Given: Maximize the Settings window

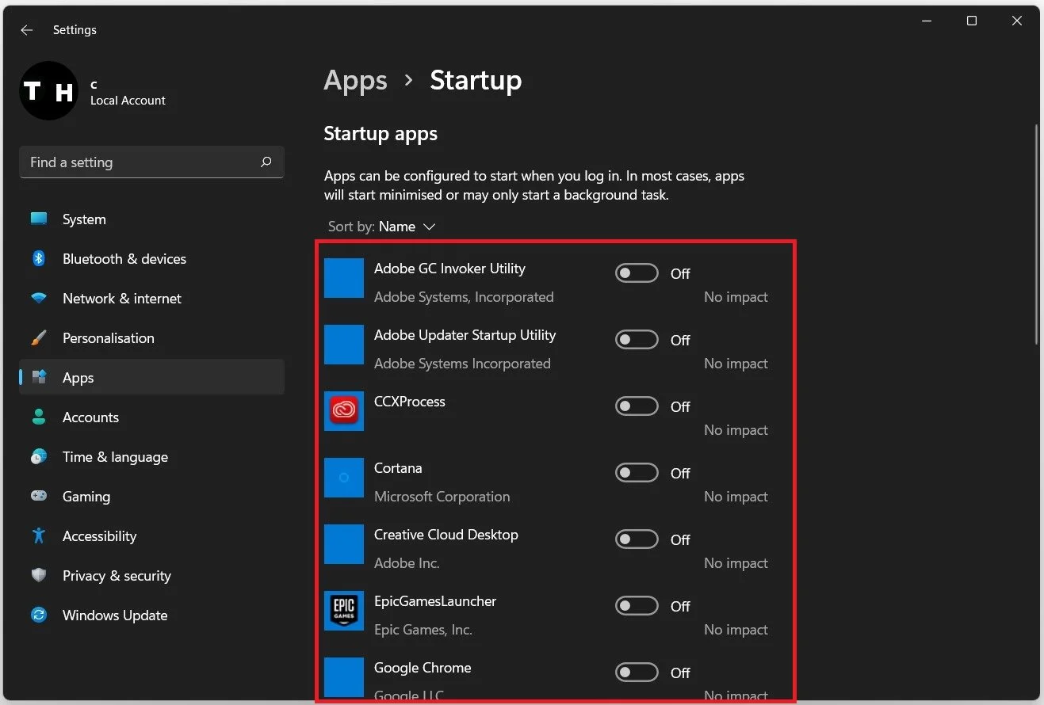Looking at the screenshot, I should click(972, 21).
